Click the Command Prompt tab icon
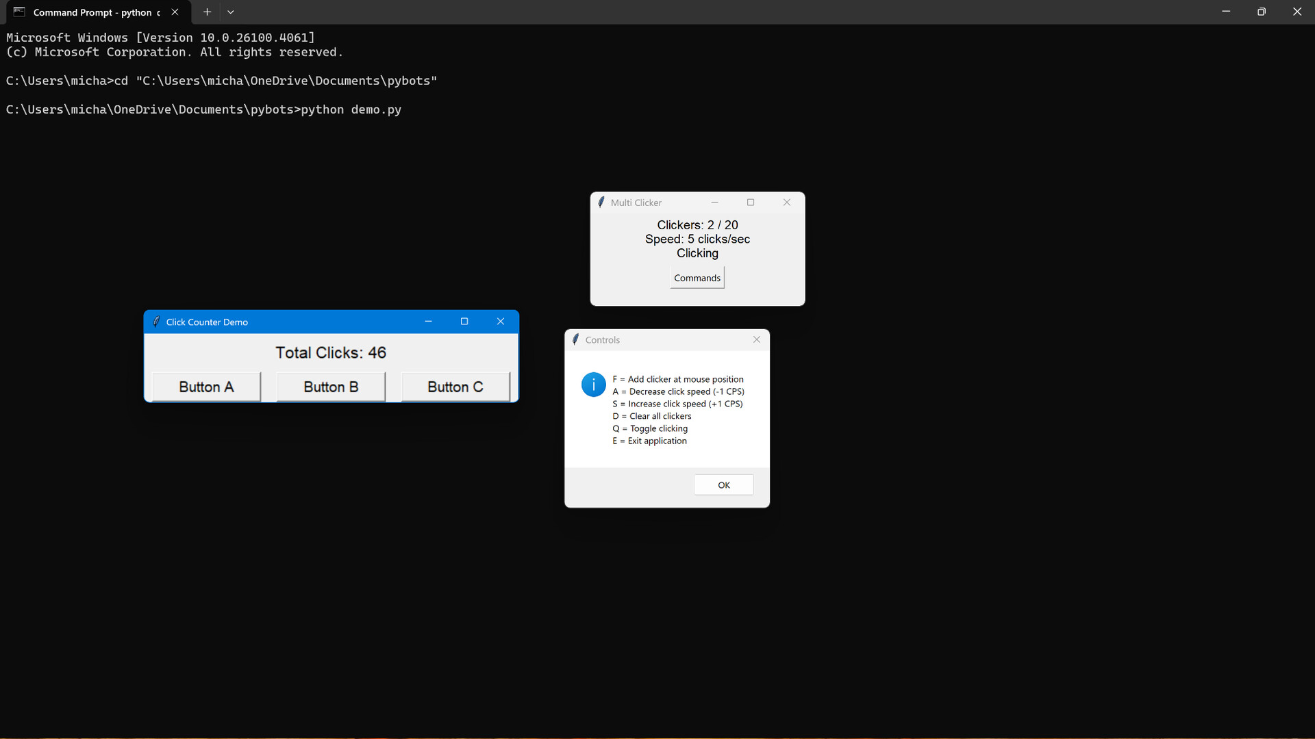Viewport: 1315px width, 739px height. [x=19, y=12]
